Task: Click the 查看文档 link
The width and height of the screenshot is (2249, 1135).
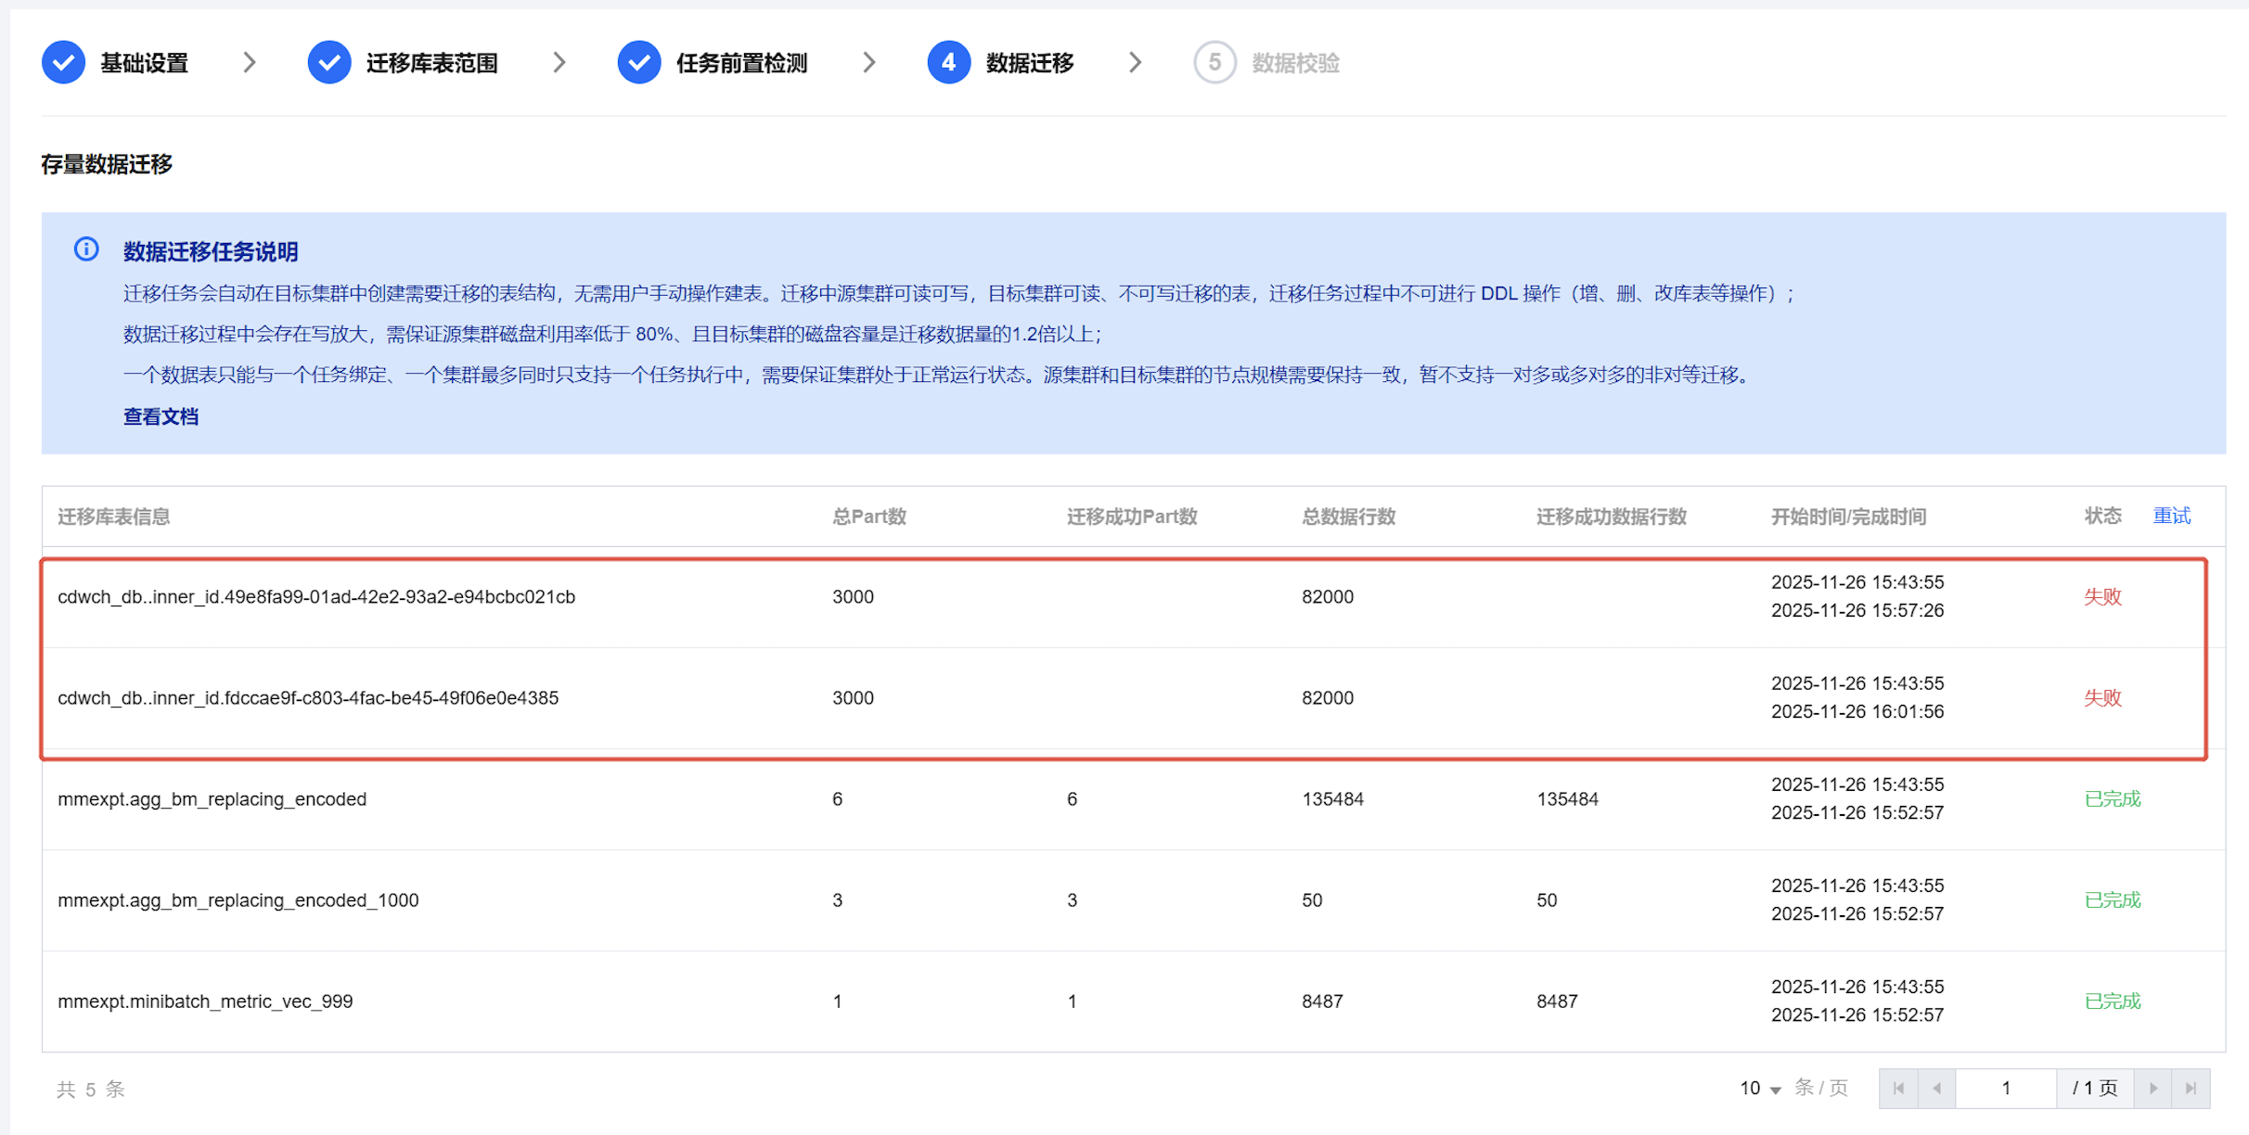Action: 161,416
